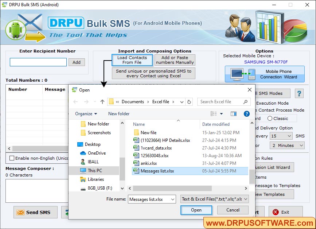
Task: Open the recent locations dropdown arrow
Action: (x=95, y=102)
